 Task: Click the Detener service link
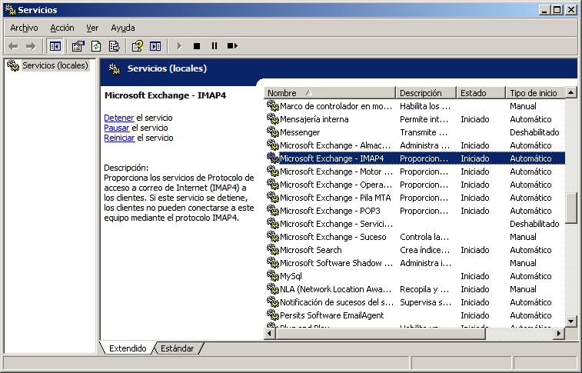coord(118,118)
